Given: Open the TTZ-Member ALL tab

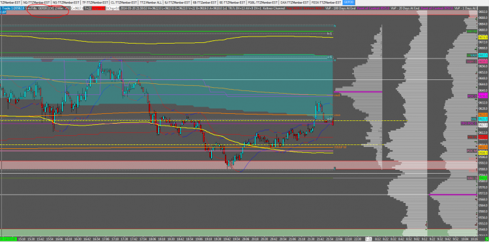Looking at the screenshot, I should (x=151, y=2).
